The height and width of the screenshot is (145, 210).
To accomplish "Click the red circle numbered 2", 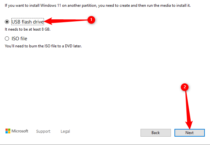I will pos(184,87).
